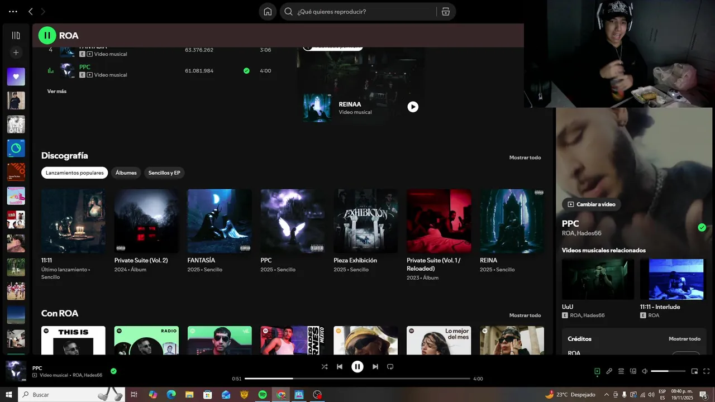Open the three-dots app menu
Viewport: 715px width, 402px height.
[x=13, y=11]
